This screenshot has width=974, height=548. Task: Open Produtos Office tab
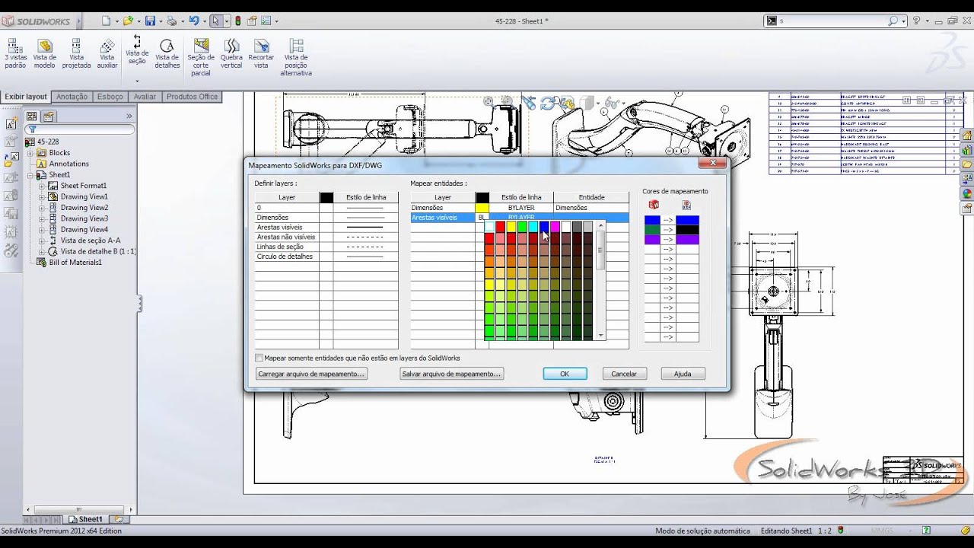tap(192, 97)
